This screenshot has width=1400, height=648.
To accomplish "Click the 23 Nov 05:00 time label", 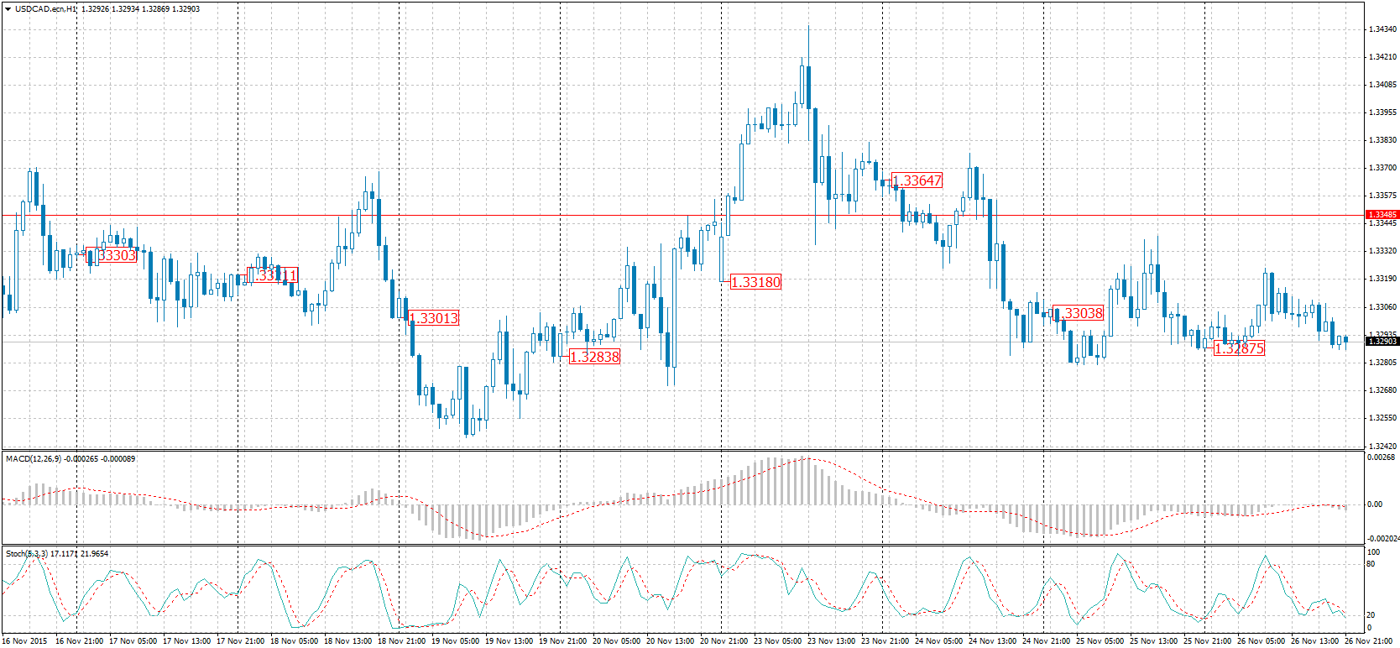I will coord(777,641).
